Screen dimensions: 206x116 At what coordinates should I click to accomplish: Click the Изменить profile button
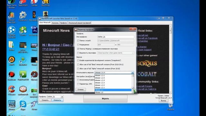coord(57,100)
